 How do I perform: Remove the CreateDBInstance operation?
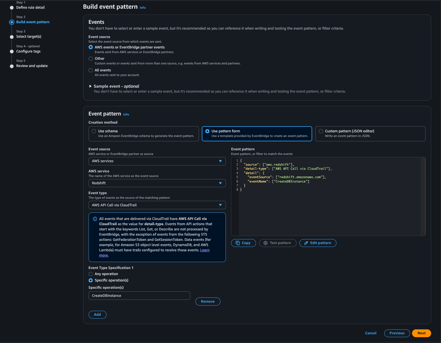(208, 302)
